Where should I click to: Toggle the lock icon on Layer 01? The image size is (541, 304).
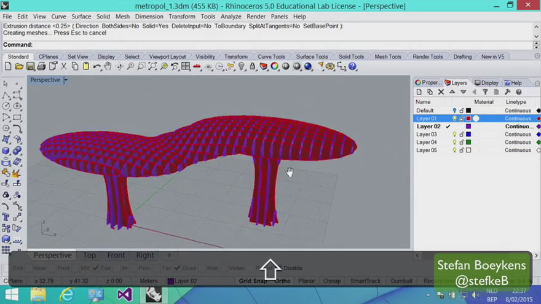pyautogui.click(x=462, y=119)
